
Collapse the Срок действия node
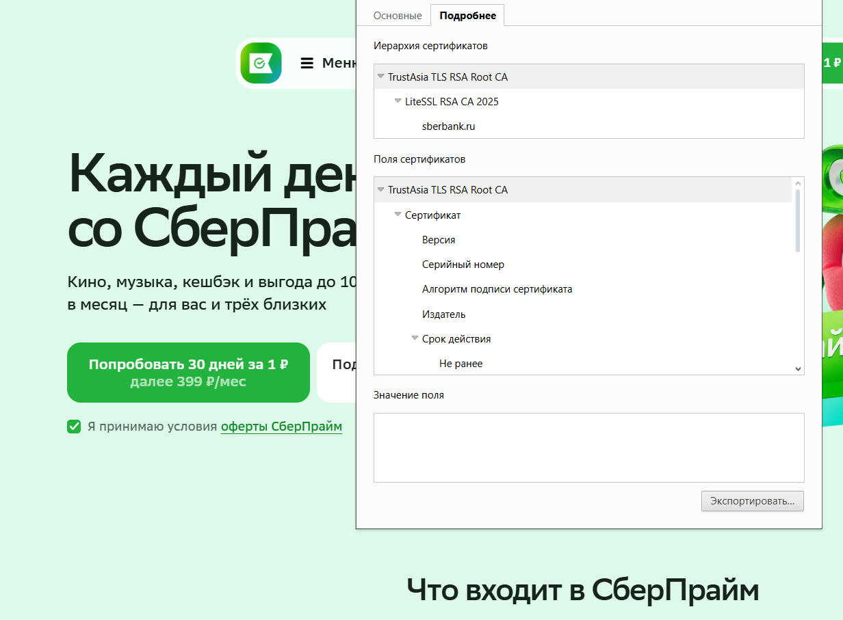click(415, 338)
